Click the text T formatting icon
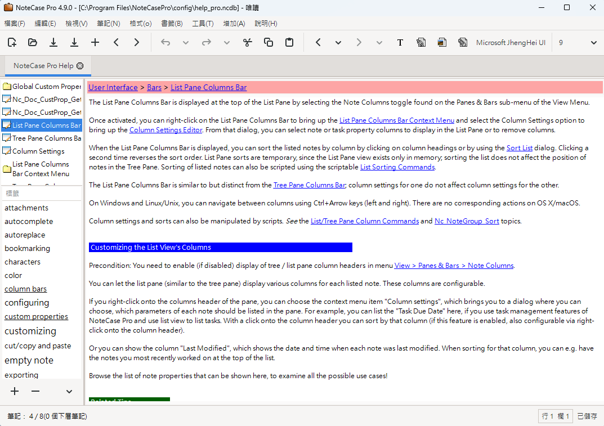Image resolution: width=604 pixels, height=426 pixels. (x=400, y=42)
